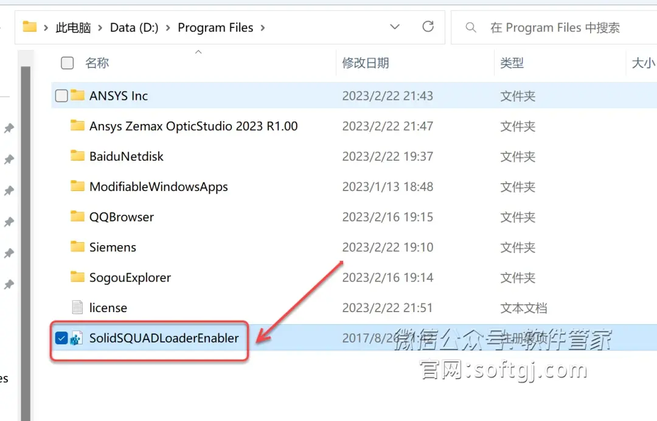This screenshot has width=657, height=421.
Task: Click the navigation pane vertical scrollbar
Action: click(26, 243)
